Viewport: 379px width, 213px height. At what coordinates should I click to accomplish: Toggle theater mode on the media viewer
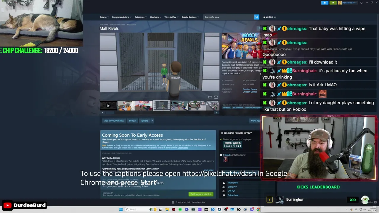click(x=210, y=97)
